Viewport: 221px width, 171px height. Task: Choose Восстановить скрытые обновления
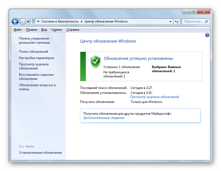[36, 77]
